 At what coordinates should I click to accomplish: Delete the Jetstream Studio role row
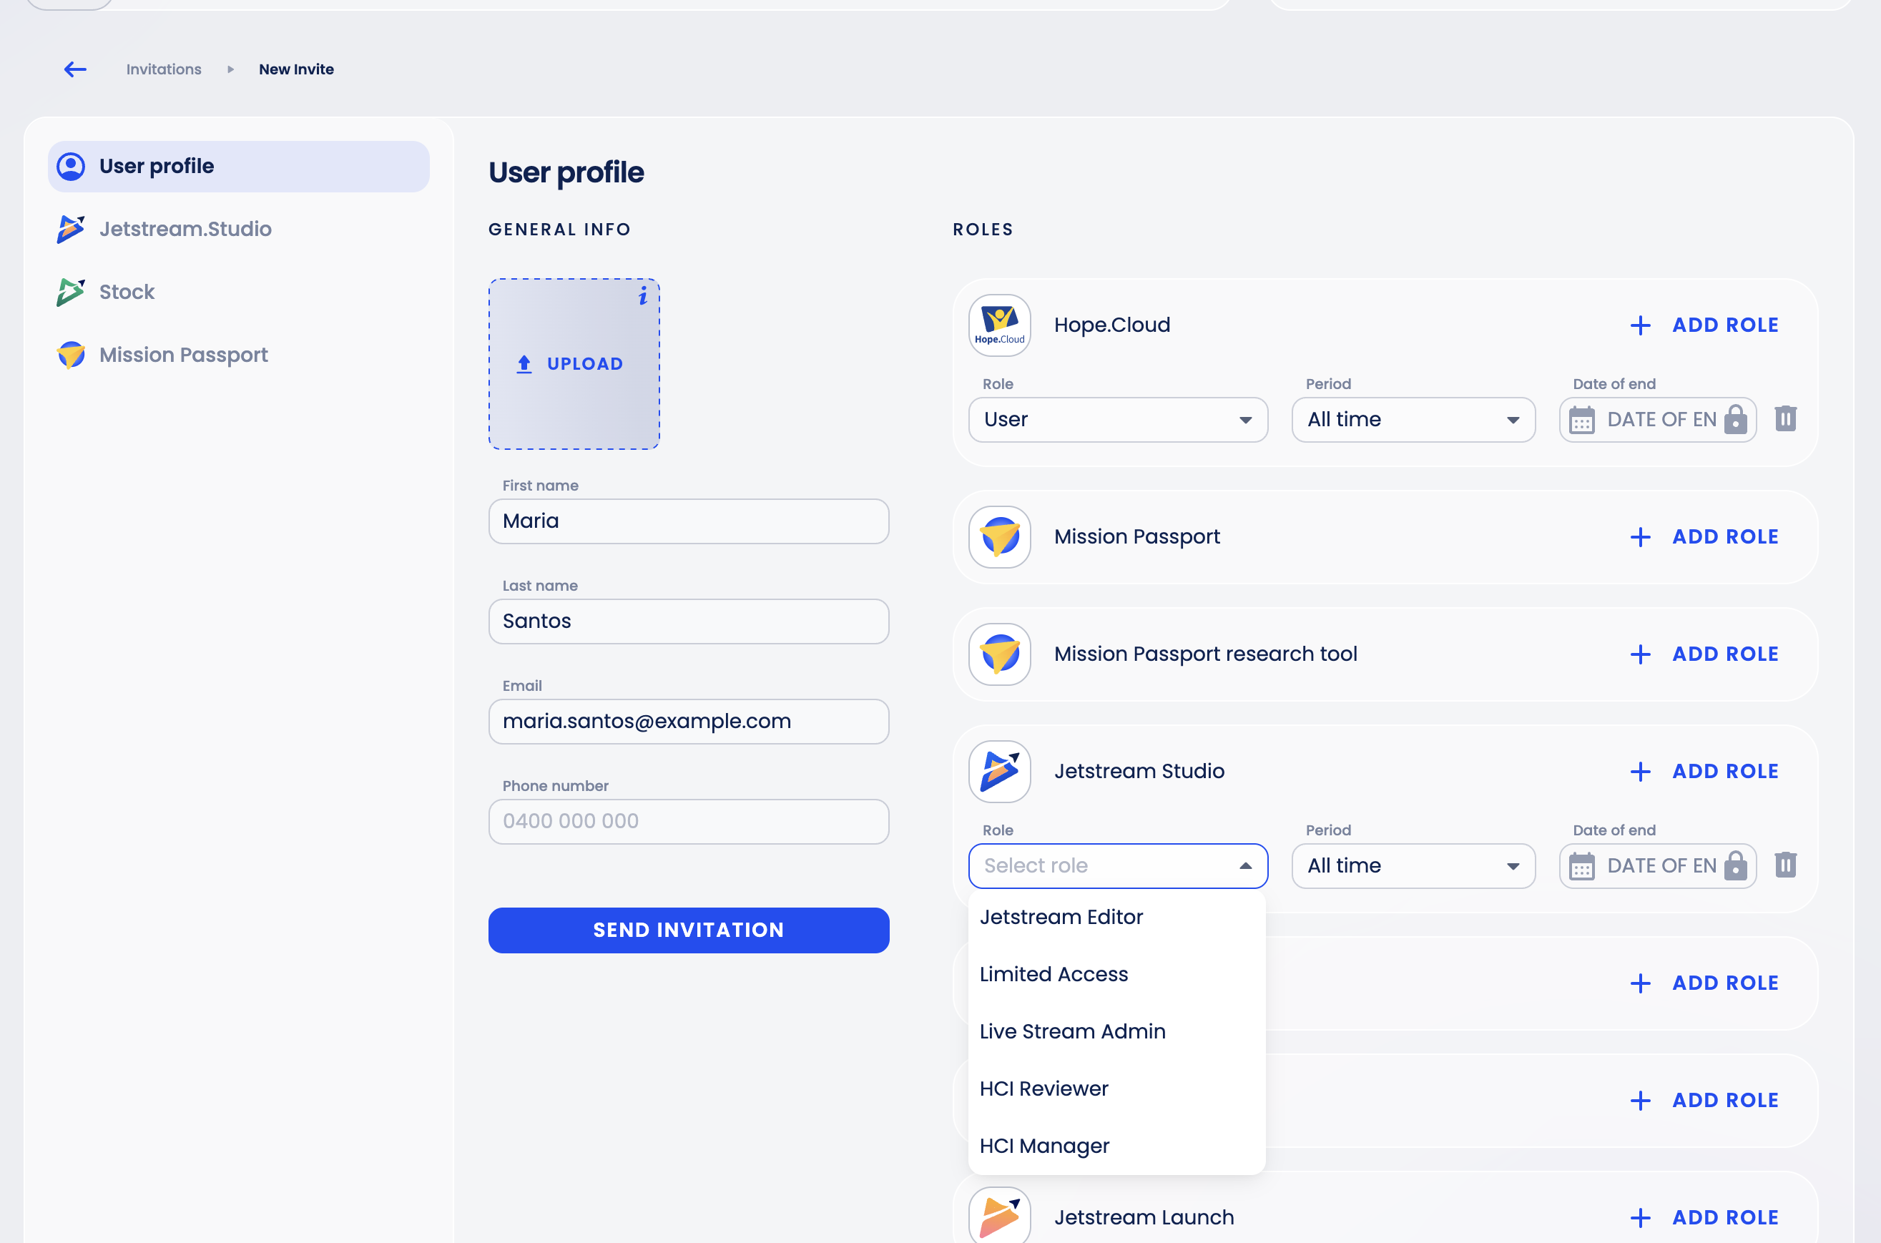tap(1785, 864)
